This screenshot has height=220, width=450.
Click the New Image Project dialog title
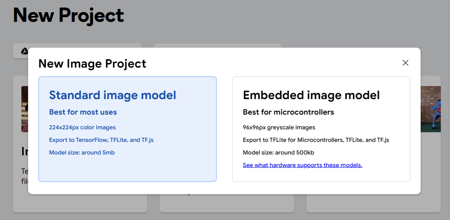pos(92,63)
